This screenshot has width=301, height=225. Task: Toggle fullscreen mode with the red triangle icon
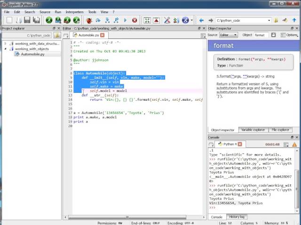click(x=156, y=20)
